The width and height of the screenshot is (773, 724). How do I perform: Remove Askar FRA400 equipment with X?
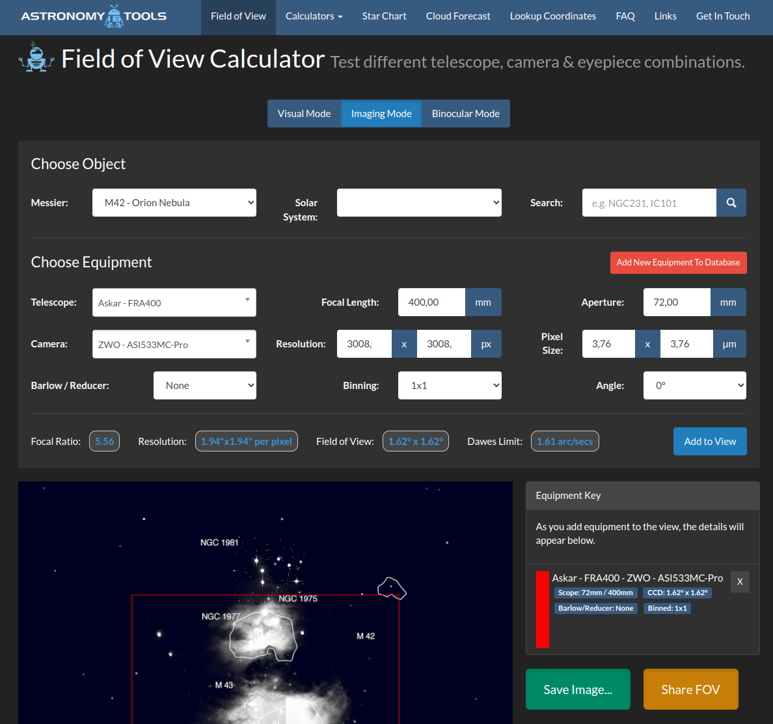coord(740,582)
